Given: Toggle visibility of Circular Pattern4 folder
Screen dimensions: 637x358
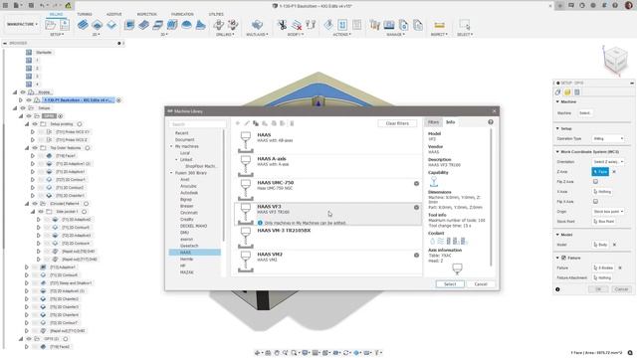Looking at the screenshot, I should click(35, 203).
